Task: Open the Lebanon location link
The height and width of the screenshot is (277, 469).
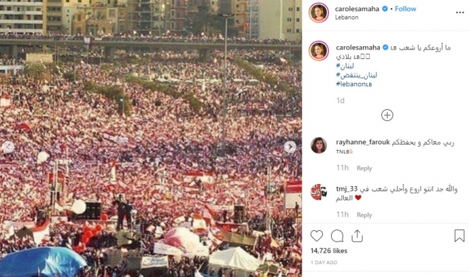Action: (346, 17)
